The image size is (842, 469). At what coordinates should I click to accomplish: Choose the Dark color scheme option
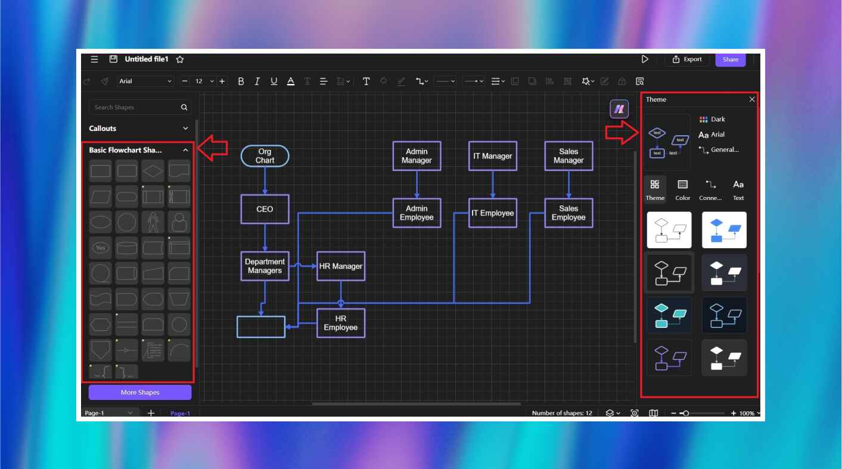(x=712, y=119)
